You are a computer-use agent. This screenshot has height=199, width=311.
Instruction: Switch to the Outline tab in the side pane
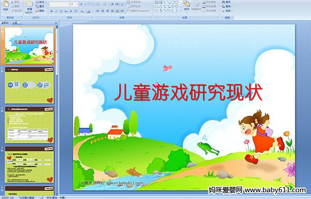pyautogui.click(x=15, y=23)
